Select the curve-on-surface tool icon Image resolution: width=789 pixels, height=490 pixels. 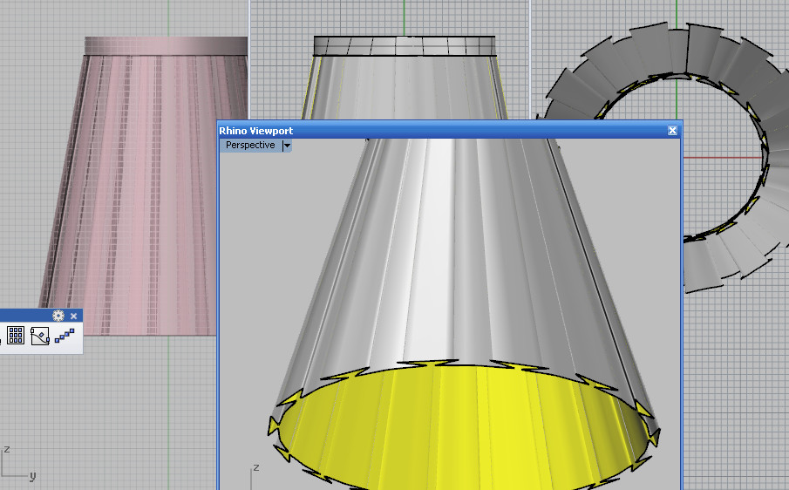tap(40, 336)
